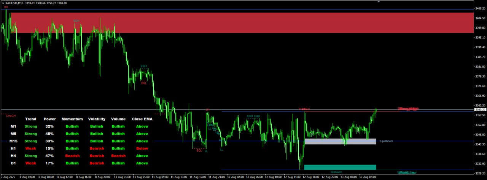Click the M1 timeframe row label

click(13, 126)
